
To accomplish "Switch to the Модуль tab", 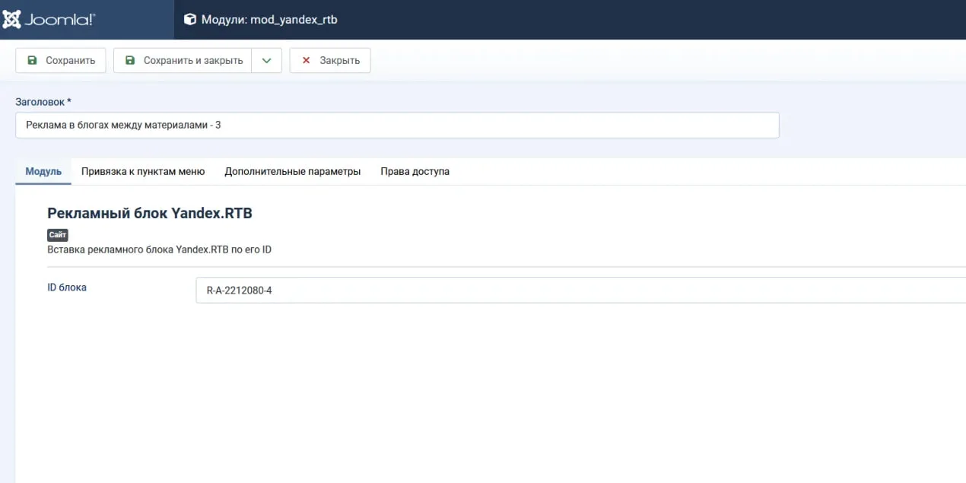I will pos(43,171).
